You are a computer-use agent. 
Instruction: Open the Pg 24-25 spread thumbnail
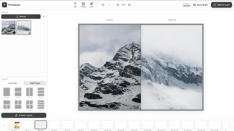click(x=188, y=125)
